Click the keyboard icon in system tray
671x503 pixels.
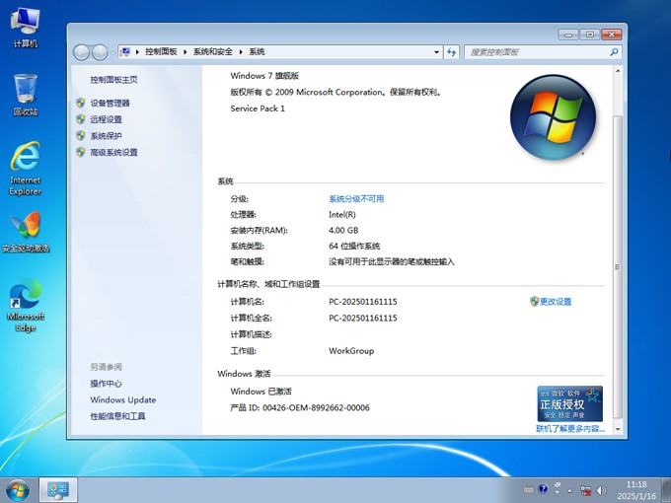529,489
